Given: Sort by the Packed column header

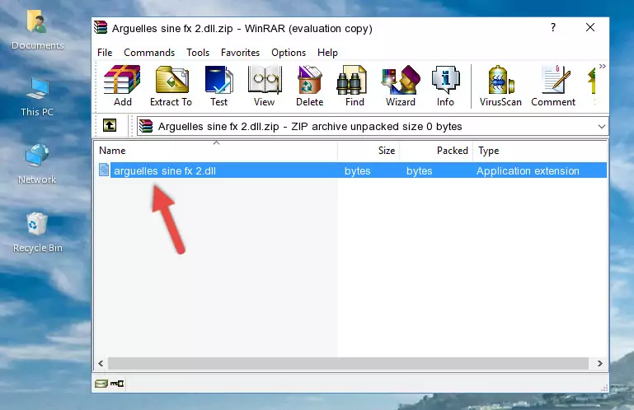Looking at the screenshot, I should 436,151.
